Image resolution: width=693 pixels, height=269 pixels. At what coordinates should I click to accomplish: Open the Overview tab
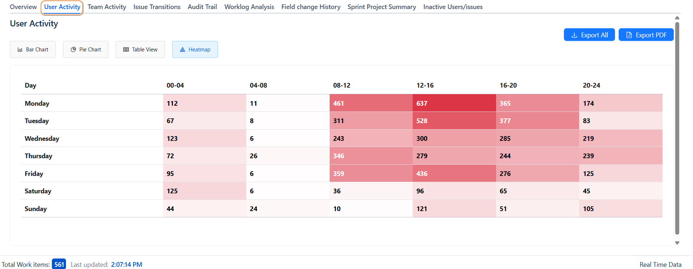tap(23, 7)
